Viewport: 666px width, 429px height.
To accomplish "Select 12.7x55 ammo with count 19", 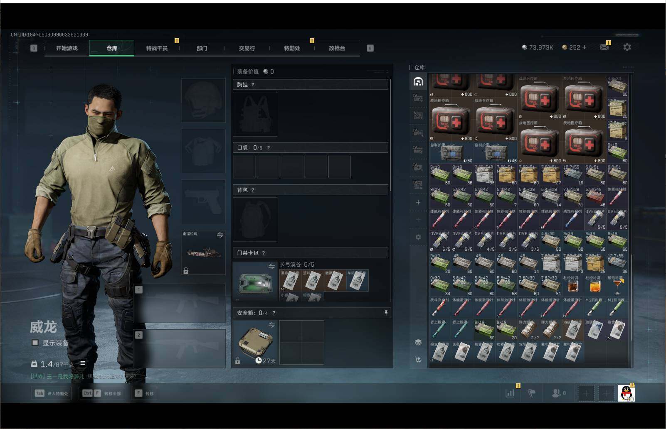I will 573,175.
